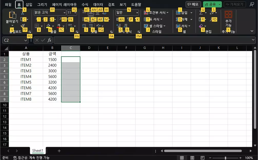Click the cancel X in formula bar
Screen dimensions: 258x160
pos(37,40)
